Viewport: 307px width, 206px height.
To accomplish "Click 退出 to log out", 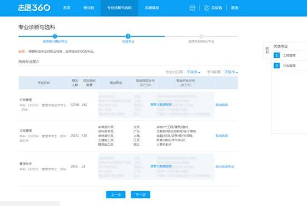I will 234,8.
